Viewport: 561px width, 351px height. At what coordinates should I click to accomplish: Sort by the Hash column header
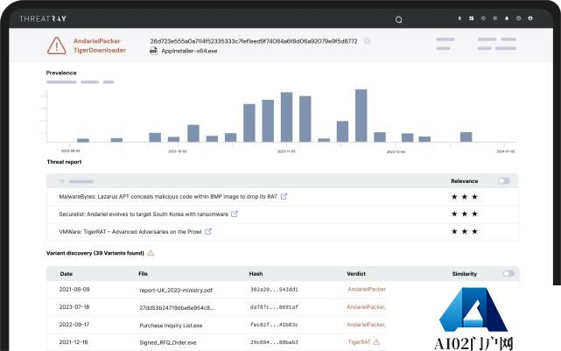point(256,274)
